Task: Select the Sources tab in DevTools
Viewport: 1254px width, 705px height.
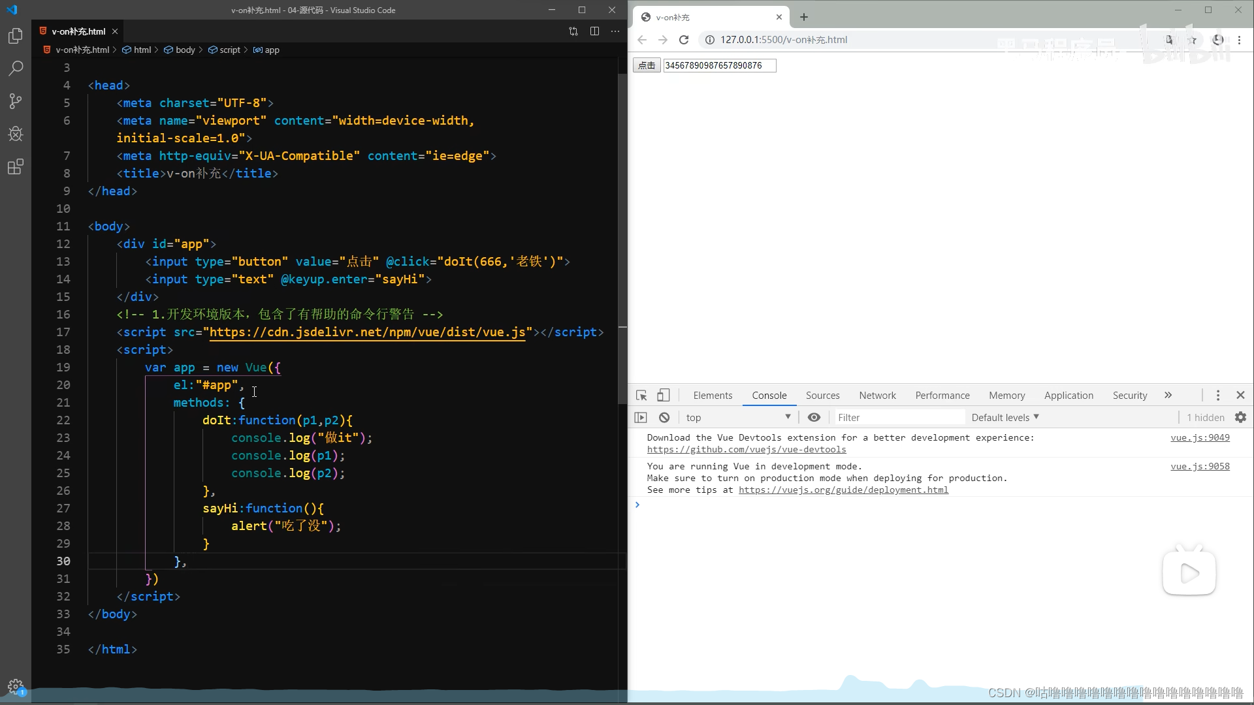Action: 822,395
